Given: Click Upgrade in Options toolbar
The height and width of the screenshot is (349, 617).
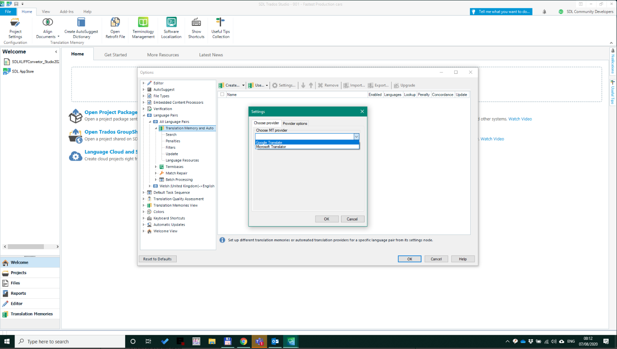Looking at the screenshot, I should 405,85.
